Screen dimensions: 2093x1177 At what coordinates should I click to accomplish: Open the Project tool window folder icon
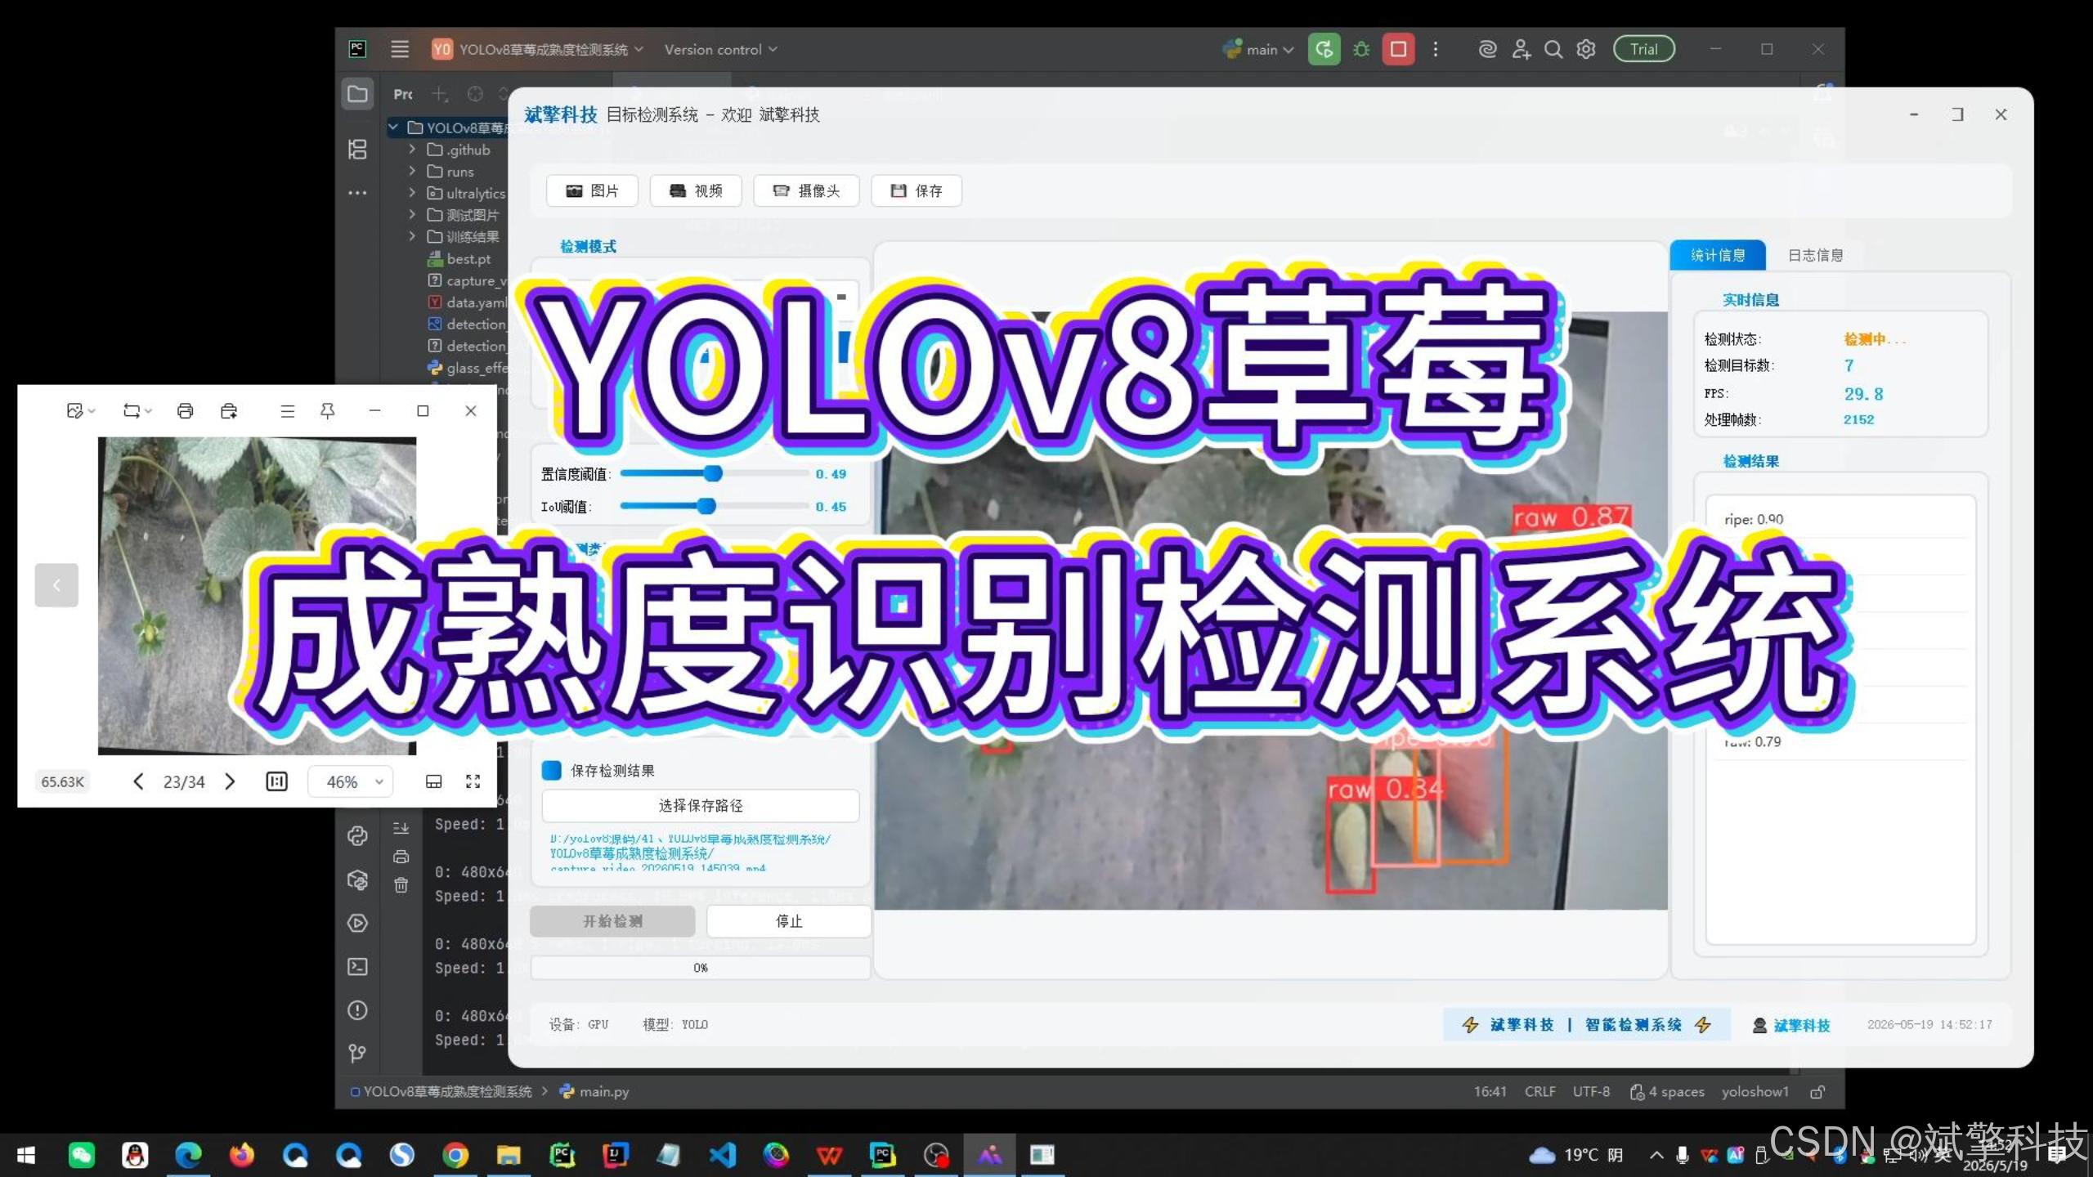click(x=357, y=94)
